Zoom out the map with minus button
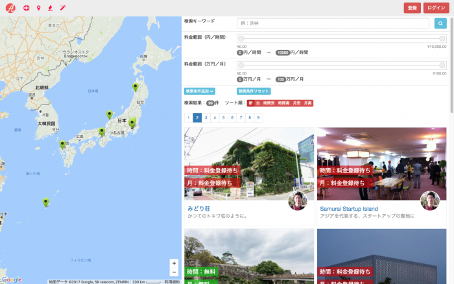This screenshot has height=284, width=454. click(174, 272)
